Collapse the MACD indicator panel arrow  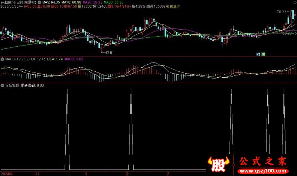point(2,59)
